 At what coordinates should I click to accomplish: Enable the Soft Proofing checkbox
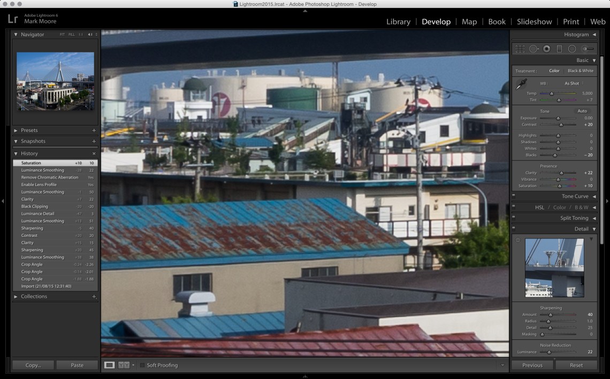142,365
